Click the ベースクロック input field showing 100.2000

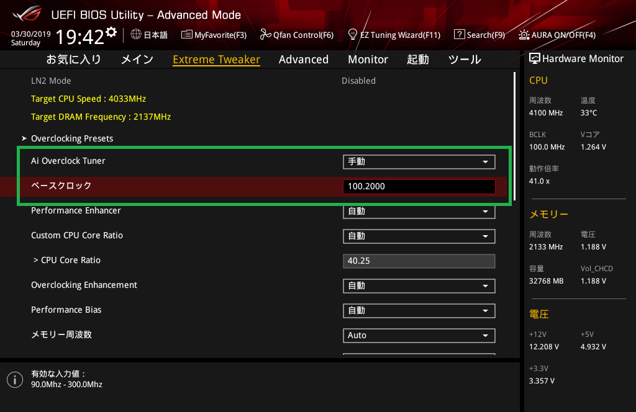coord(419,187)
